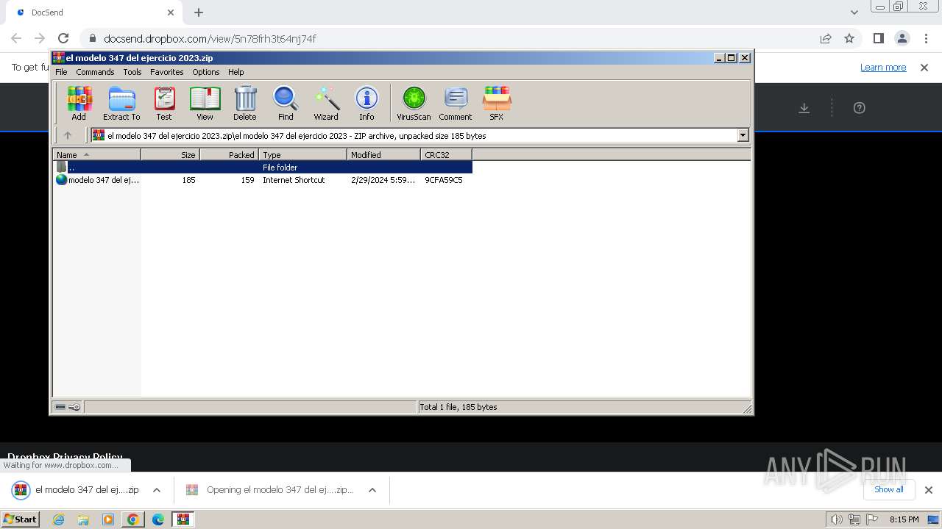Image resolution: width=942 pixels, height=529 pixels.
Task: Click the WinRAR taskbar button
Action: pyautogui.click(x=183, y=519)
